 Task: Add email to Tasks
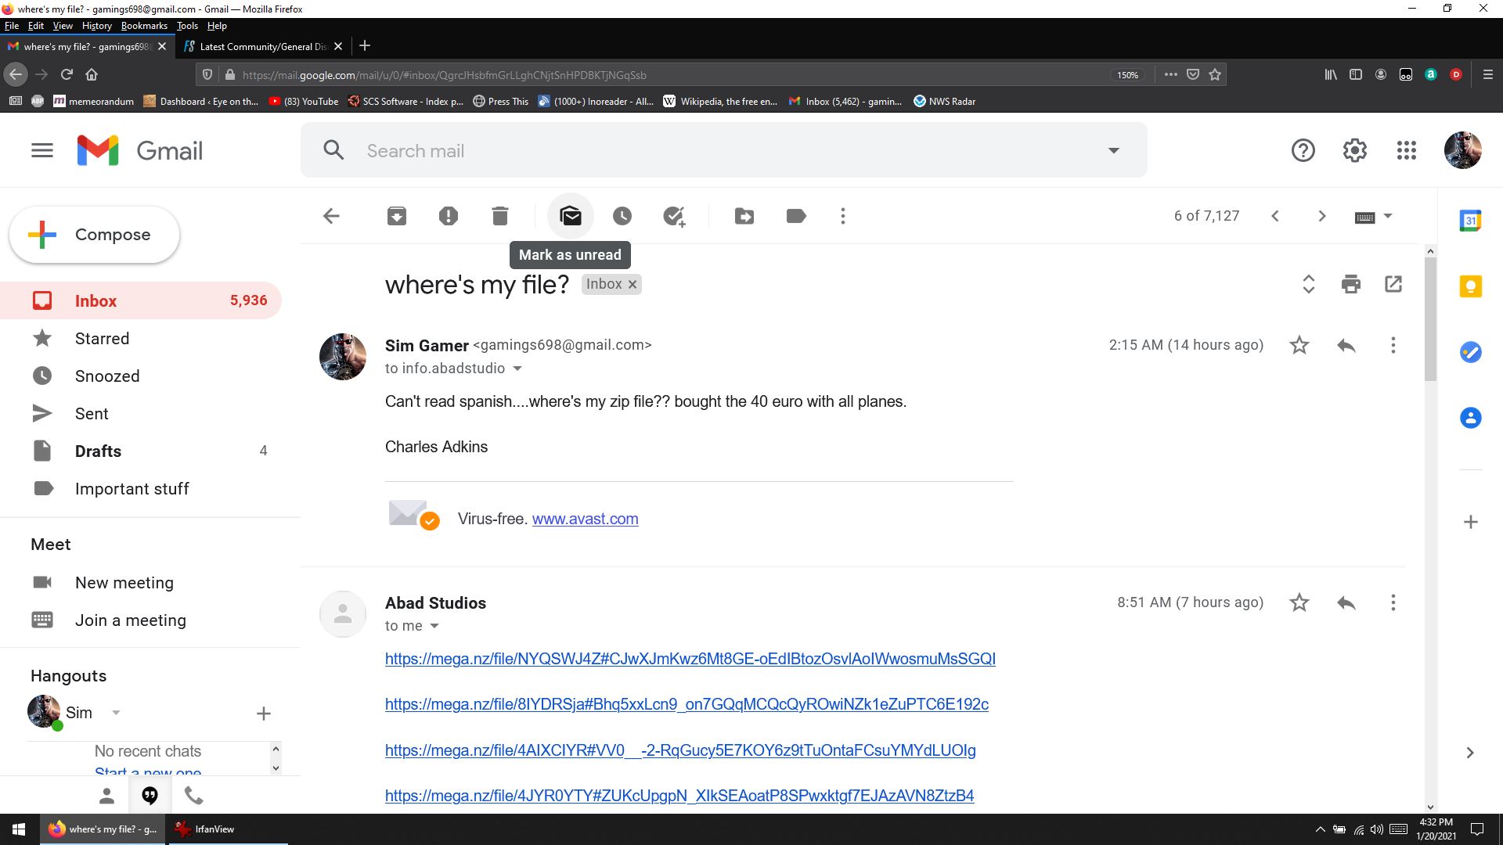[x=674, y=216]
